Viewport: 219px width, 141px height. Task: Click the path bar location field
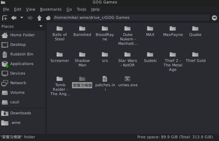tap(131, 18)
